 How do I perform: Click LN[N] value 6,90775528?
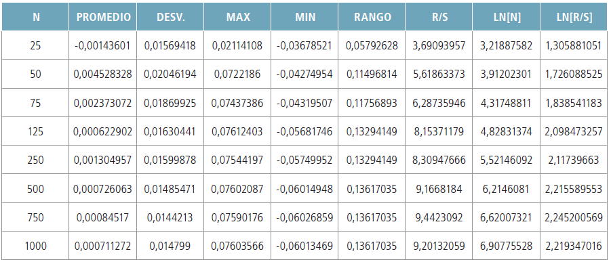506,246
